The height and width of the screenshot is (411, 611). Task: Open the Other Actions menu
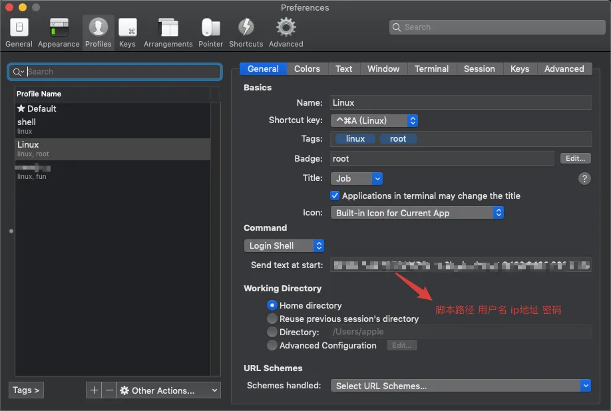coord(169,390)
